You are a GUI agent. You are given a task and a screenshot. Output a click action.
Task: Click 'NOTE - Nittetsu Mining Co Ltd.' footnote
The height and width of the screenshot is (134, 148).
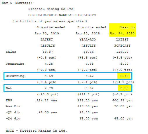36,131
